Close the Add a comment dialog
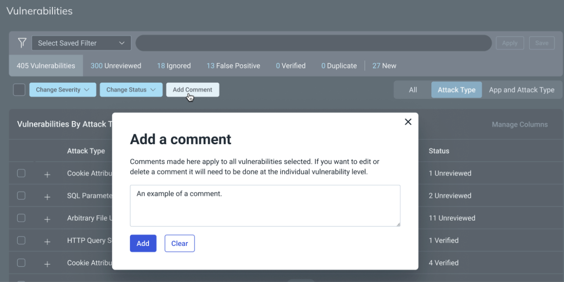 tap(408, 122)
